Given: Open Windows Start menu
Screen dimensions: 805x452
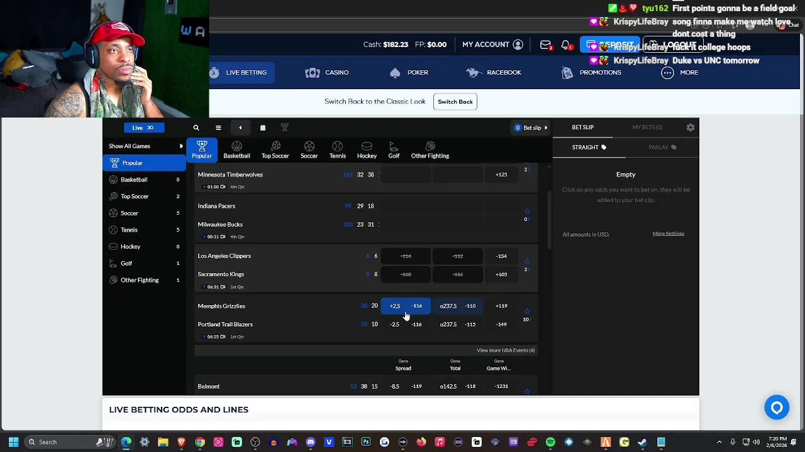Looking at the screenshot, I should point(13,442).
